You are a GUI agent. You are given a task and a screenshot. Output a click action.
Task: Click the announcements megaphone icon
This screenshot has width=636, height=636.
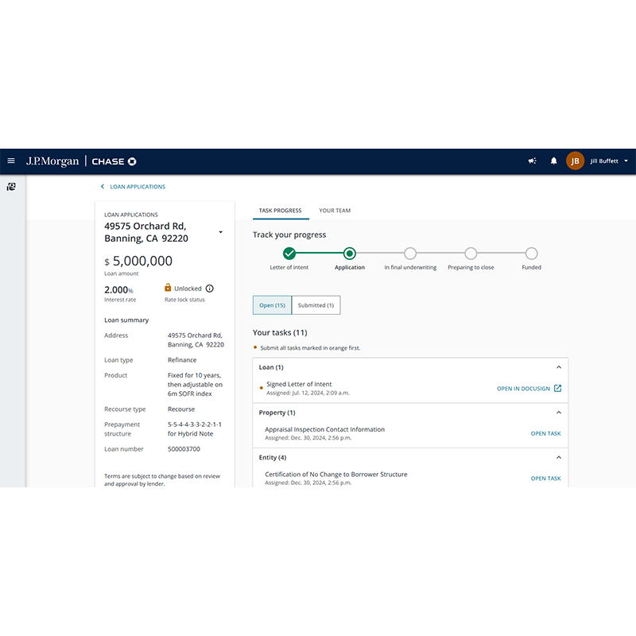click(533, 161)
